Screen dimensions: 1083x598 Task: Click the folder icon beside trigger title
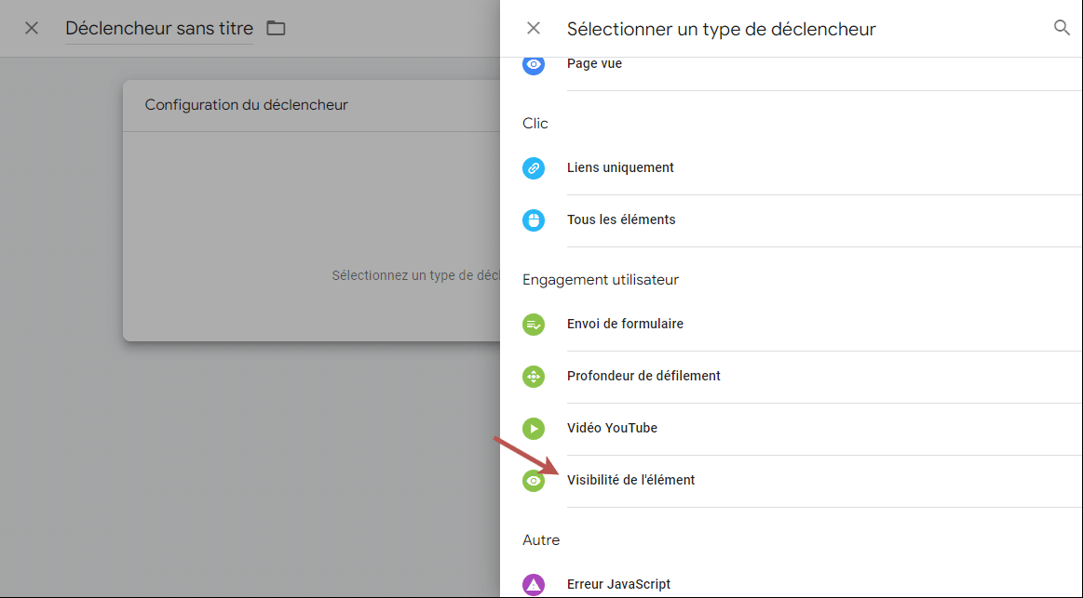pyautogui.click(x=276, y=28)
